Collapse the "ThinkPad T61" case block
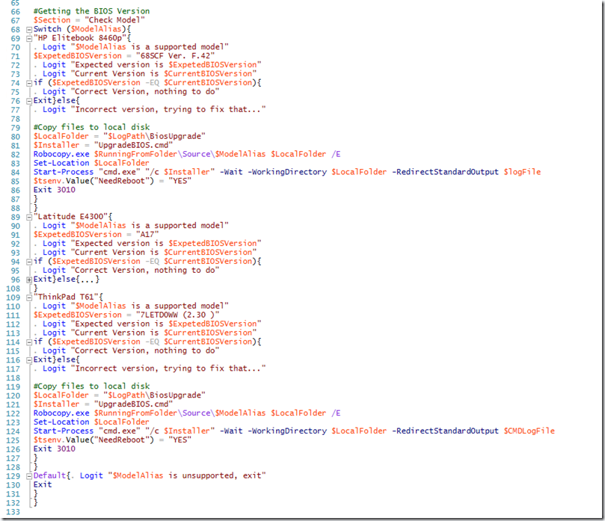This screenshot has width=605, height=521. (x=28, y=297)
